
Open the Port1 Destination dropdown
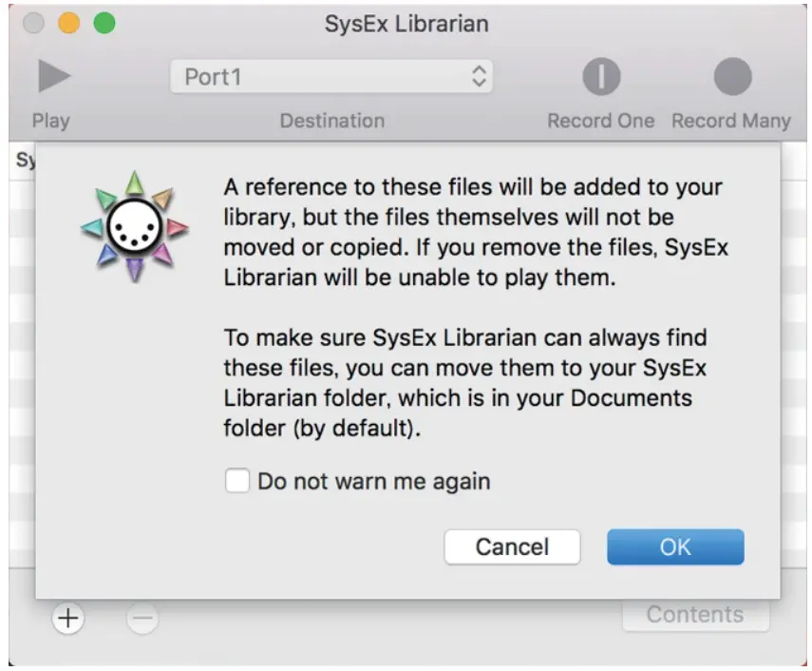pos(331,77)
